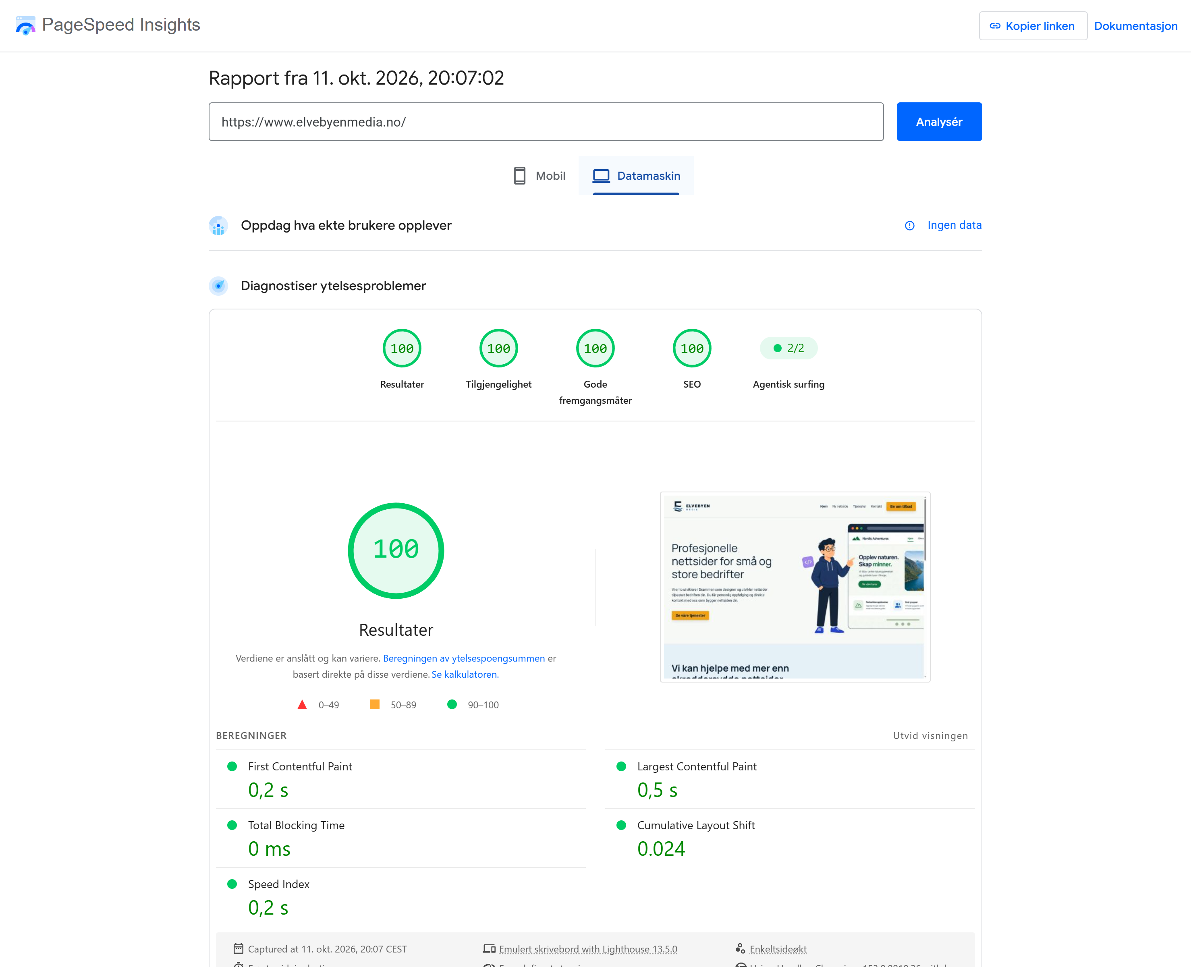The height and width of the screenshot is (967, 1191).
Task: Click the Ingen data link
Action: 954,225
